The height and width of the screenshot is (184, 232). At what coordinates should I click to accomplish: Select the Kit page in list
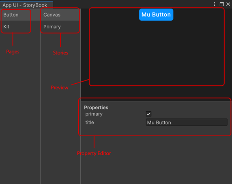[x=20, y=27]
